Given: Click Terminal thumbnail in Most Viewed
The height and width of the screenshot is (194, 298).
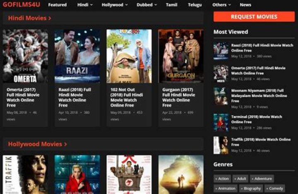Looking at the screenshot, I should tap(221, 122).
